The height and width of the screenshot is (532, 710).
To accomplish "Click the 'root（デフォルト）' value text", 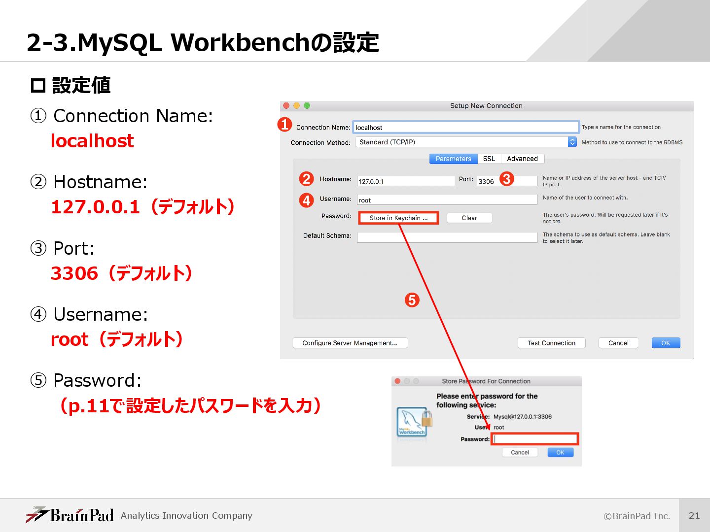I will [x=117, y=339].
